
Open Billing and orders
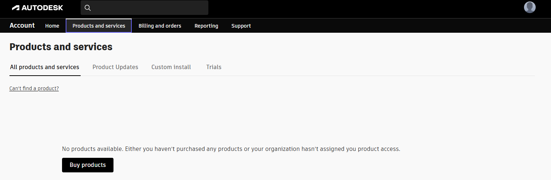[x=160, y=26]
